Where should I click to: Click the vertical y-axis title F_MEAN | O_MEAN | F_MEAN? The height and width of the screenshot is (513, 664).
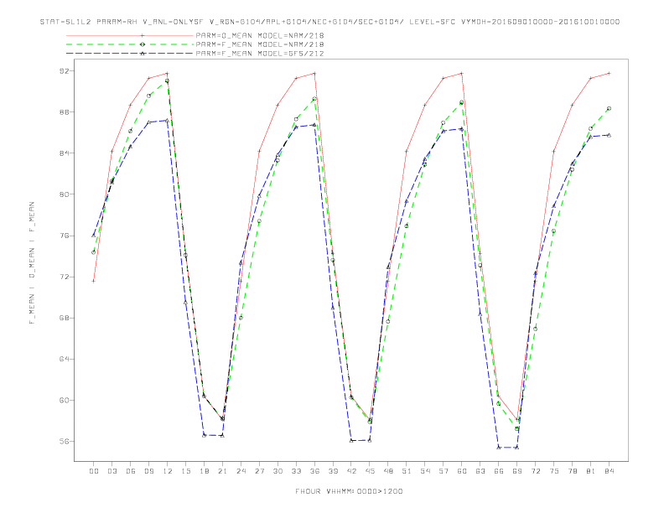[x=32, y=263]
